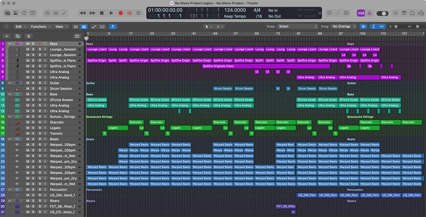Screen dimensions: 426x217
Task: Show automation view in tracks toolbar
Action: (x=94, y=26)
